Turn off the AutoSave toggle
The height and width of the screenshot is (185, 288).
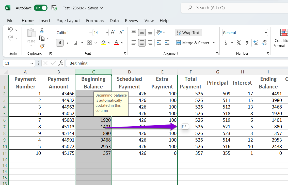tap(41, 8)
